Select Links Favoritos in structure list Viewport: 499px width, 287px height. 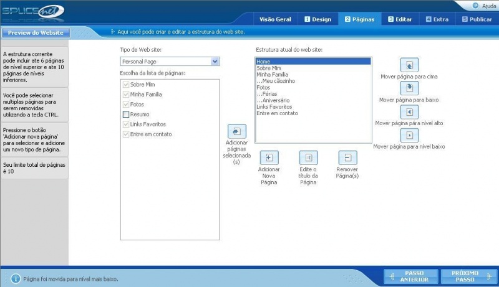(x=314, y=106)
